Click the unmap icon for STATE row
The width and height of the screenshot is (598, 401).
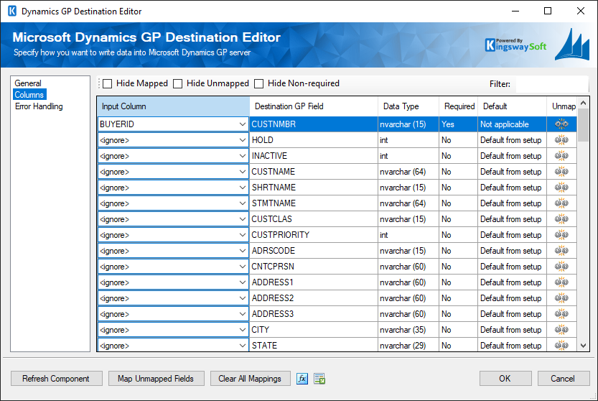[561, 345]
